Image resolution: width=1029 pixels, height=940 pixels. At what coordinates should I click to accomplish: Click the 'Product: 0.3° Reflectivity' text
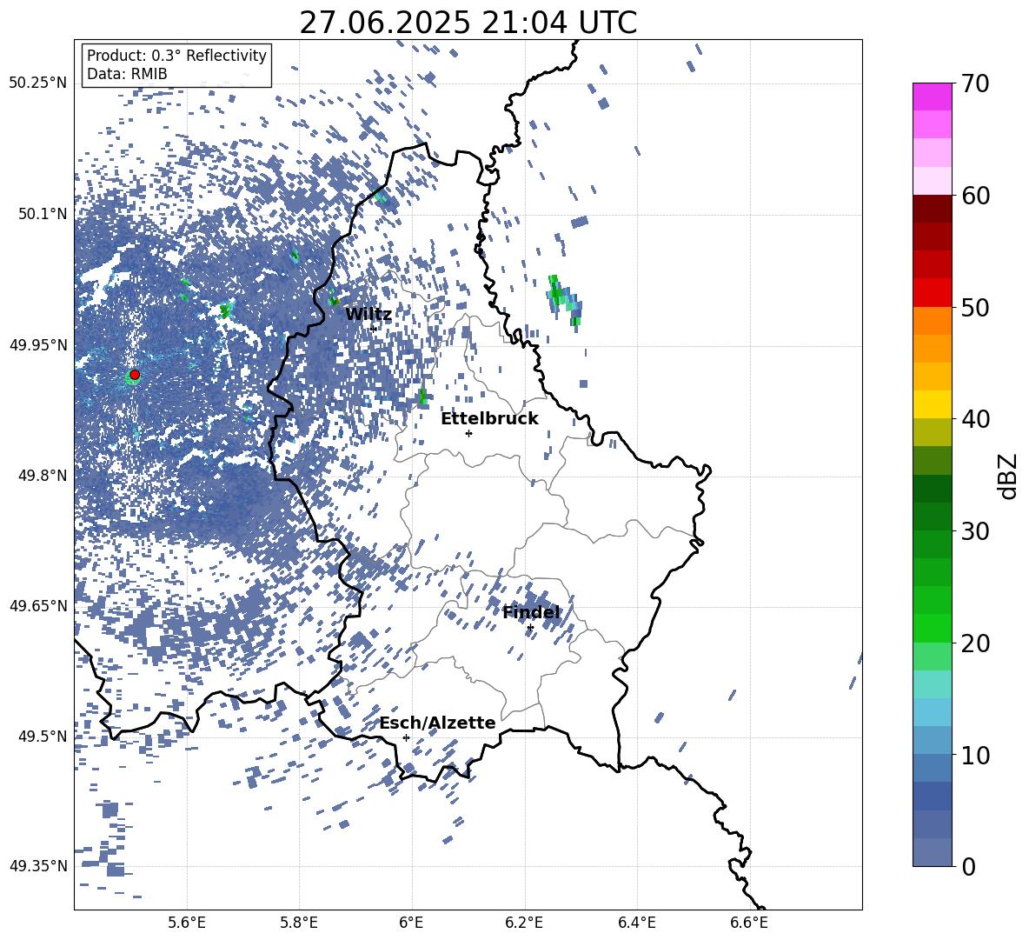click(176, 56)
